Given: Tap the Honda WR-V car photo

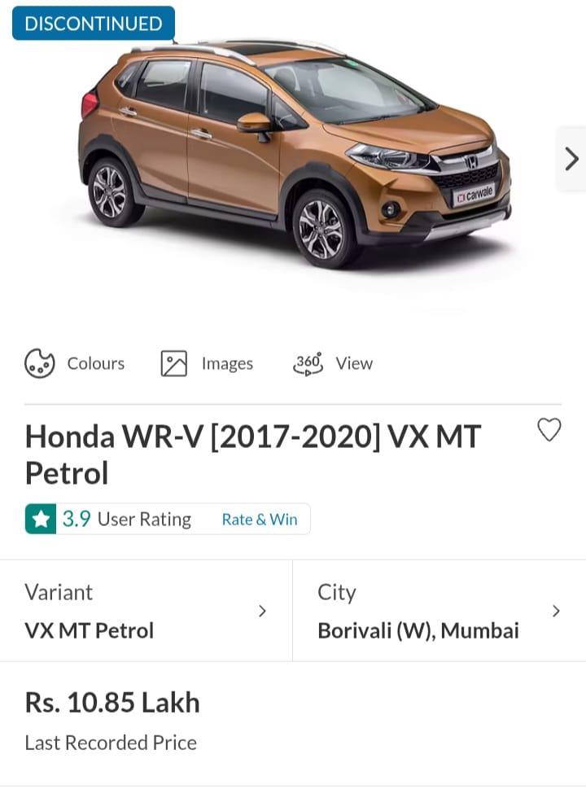Looking at the screenshot, I should point(294,155).
